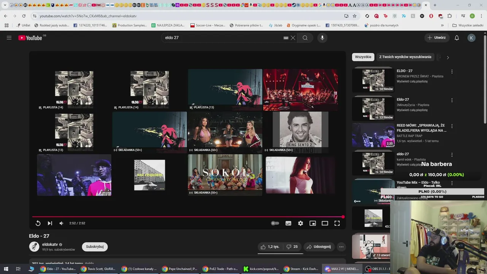The height and width of the screenshot is (274, 487).
Task: Open options for ELDO - 27 playlist
Action: 452,72
